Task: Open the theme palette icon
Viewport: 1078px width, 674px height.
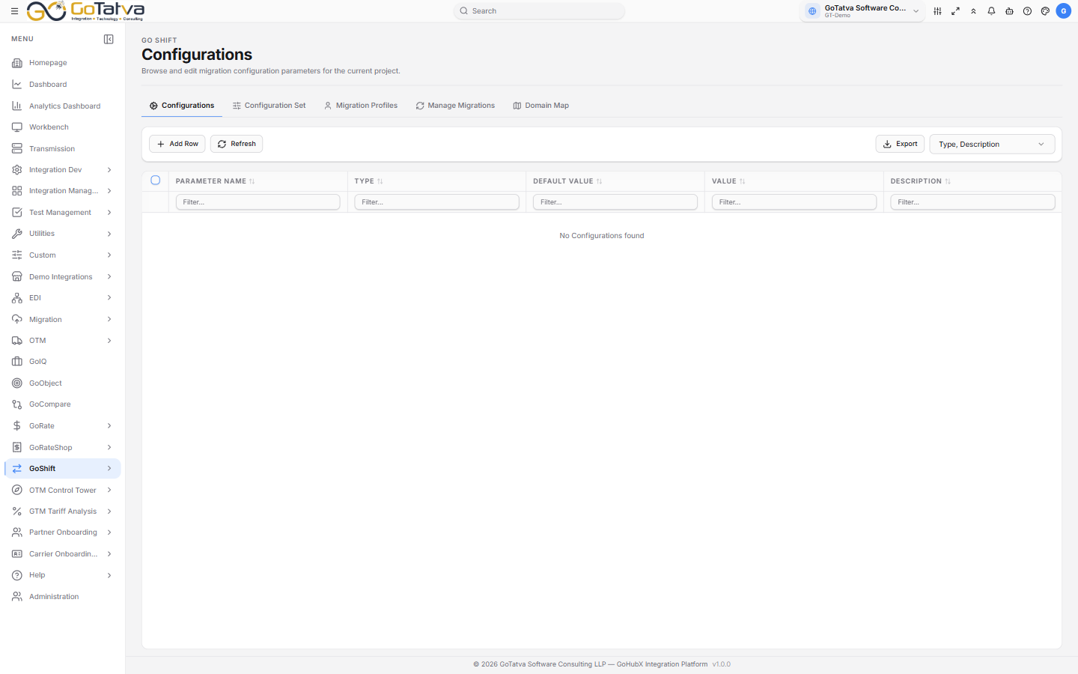Action: tap(1045, 11)
